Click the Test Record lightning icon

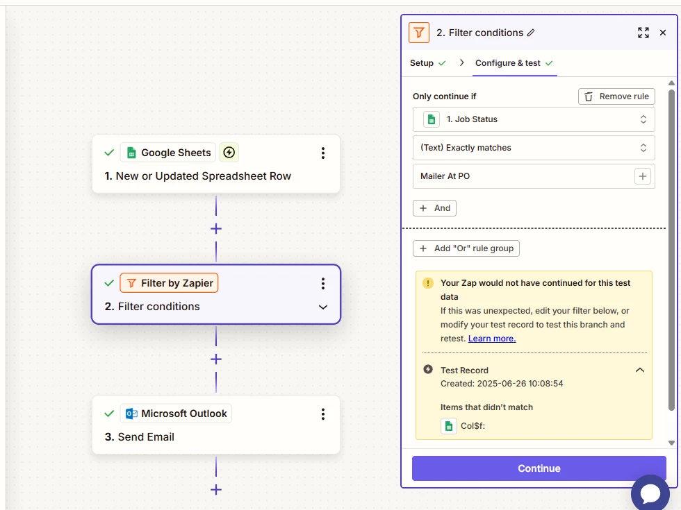[428, 369]
